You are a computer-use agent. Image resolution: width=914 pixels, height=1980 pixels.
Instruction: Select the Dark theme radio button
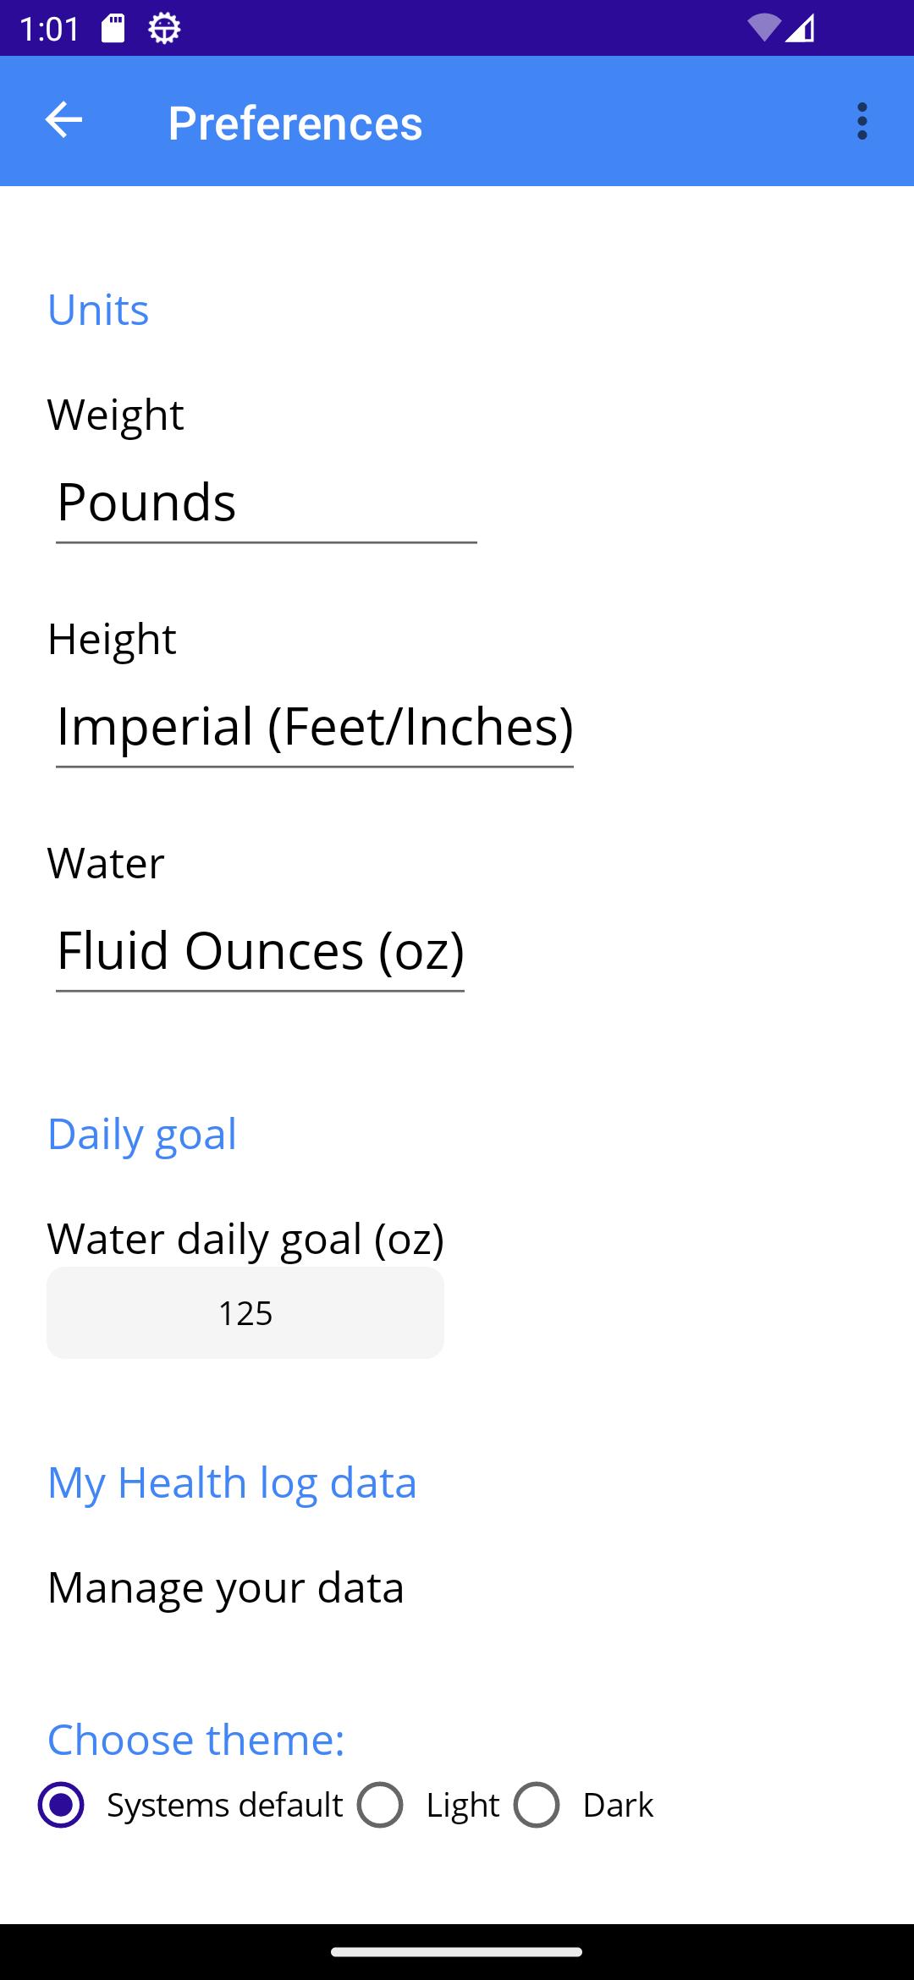click(537, 1805)
